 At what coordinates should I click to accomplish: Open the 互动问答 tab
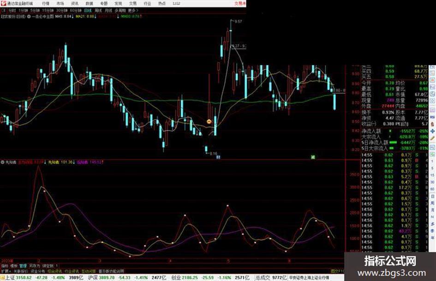click(89, 271)
